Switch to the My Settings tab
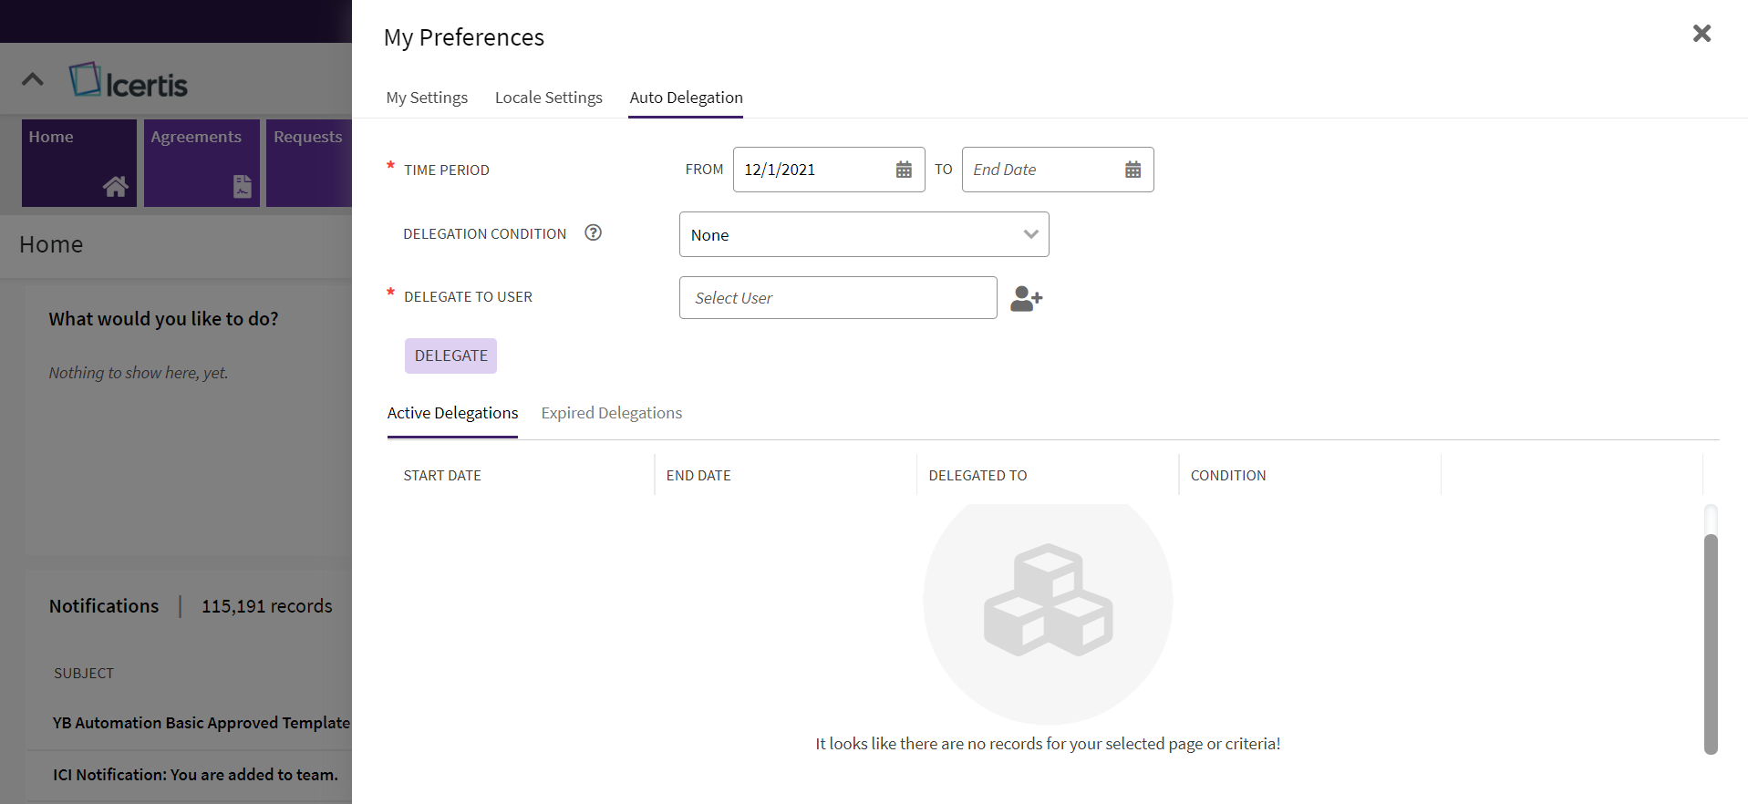 pyautogui.click(x=427, y=98)
